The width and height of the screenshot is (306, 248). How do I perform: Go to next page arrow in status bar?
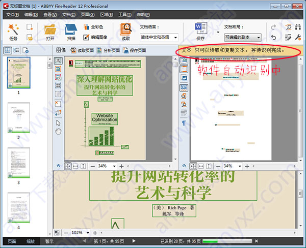pos(134,241)
